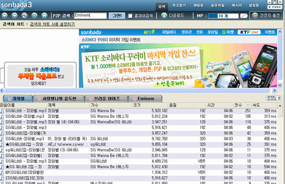Image resolution: width=285 pixels, height=184 pixels.
Task: Select the 죄와벌 search results tab
Action: (x=18, y=99)
